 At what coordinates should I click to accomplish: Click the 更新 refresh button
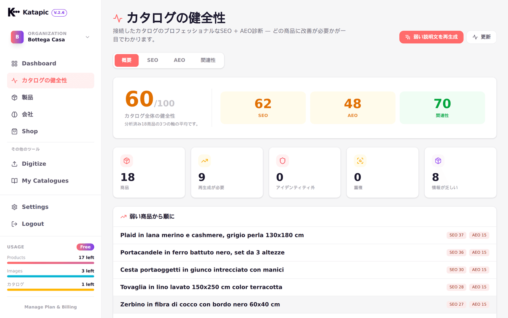[481, 37]
